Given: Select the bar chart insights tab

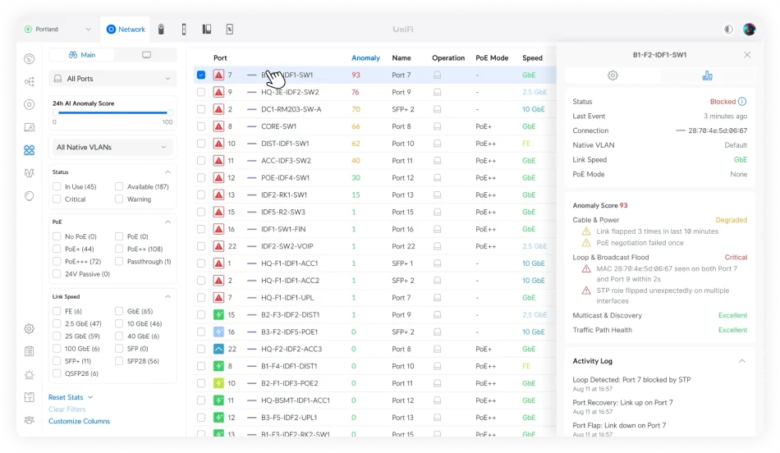Looking at the screenshot, I should point(707,75).
